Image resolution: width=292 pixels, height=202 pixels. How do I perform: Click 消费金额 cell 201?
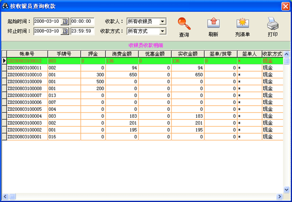click(x=122, y=123)
